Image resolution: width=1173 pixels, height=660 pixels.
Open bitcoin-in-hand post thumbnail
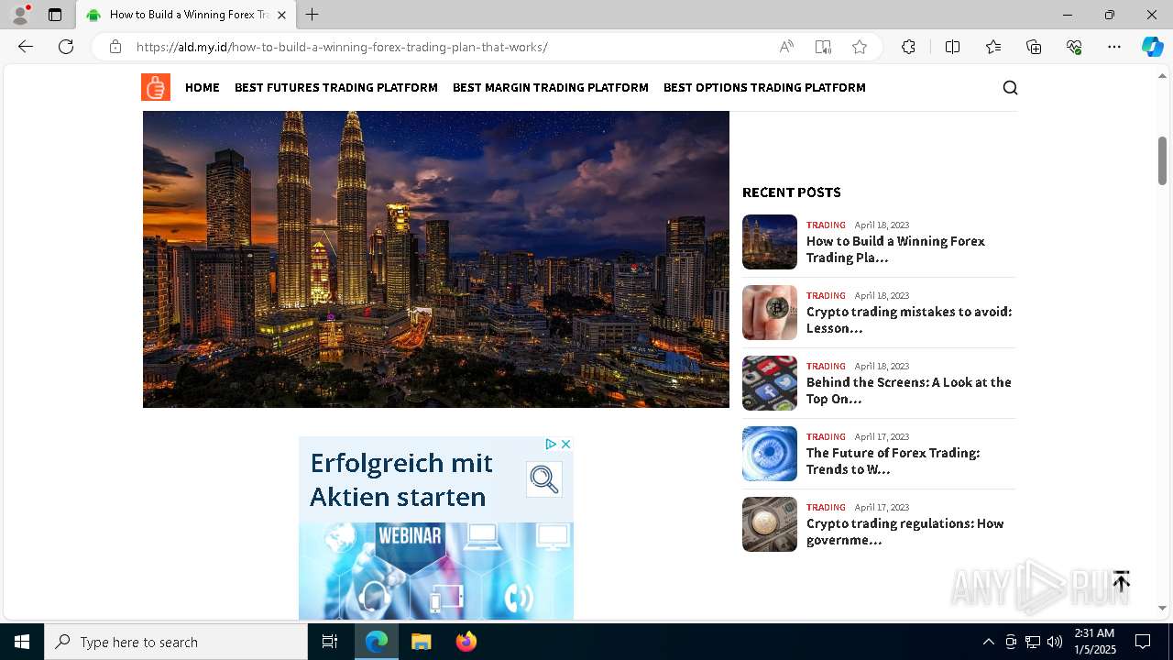(770, 313)
